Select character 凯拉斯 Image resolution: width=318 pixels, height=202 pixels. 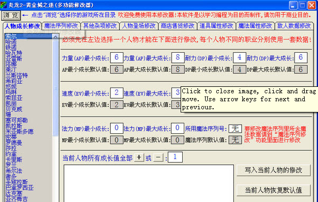pos(14,126)
